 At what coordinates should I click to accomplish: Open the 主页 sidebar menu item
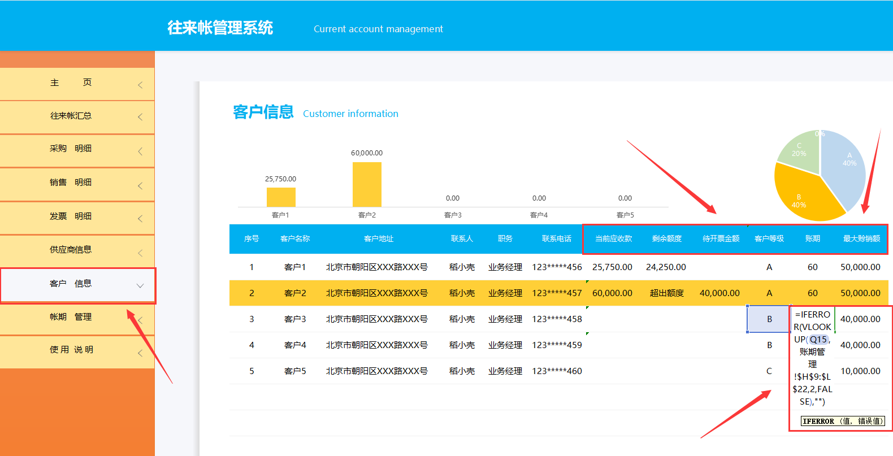pos(77,84)
